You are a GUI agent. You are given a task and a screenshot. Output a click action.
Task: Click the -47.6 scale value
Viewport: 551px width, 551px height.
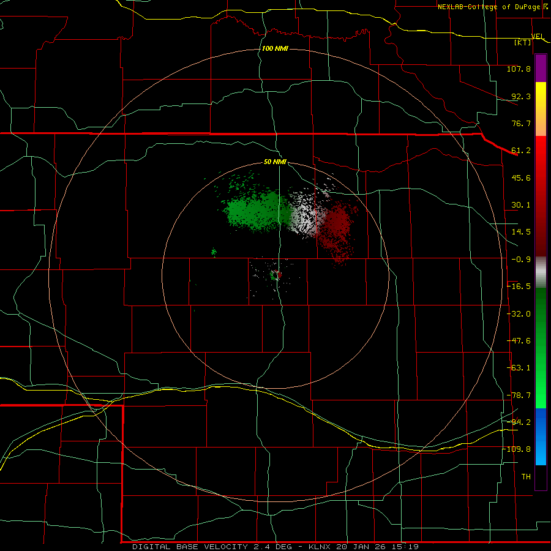pyautogui.click(x=519, y=341)
